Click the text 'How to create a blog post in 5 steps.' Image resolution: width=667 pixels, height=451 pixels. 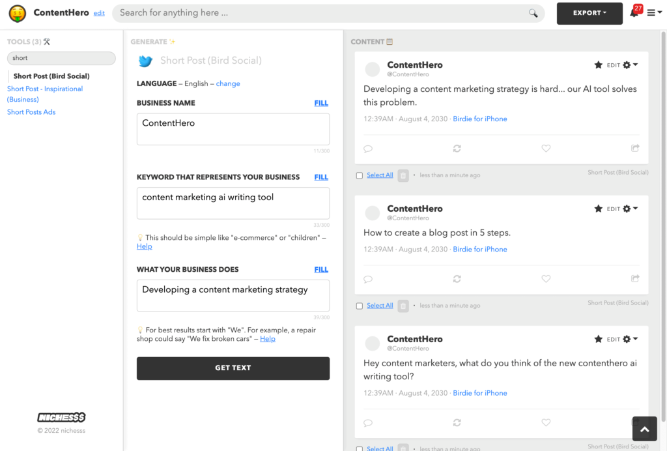point(437,233)
